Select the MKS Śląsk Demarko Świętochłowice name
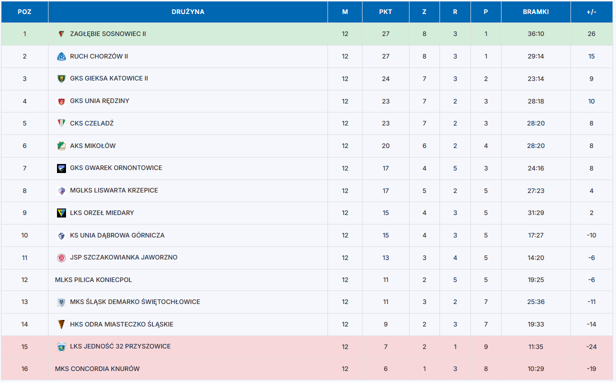 coord(135,302)
